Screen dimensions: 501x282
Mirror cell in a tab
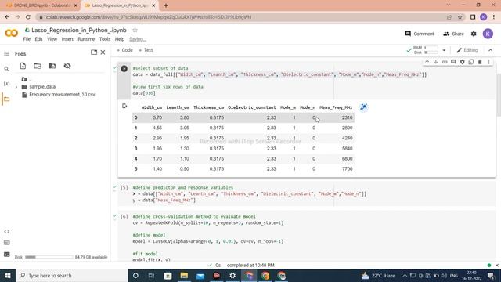tap(471, 62)
